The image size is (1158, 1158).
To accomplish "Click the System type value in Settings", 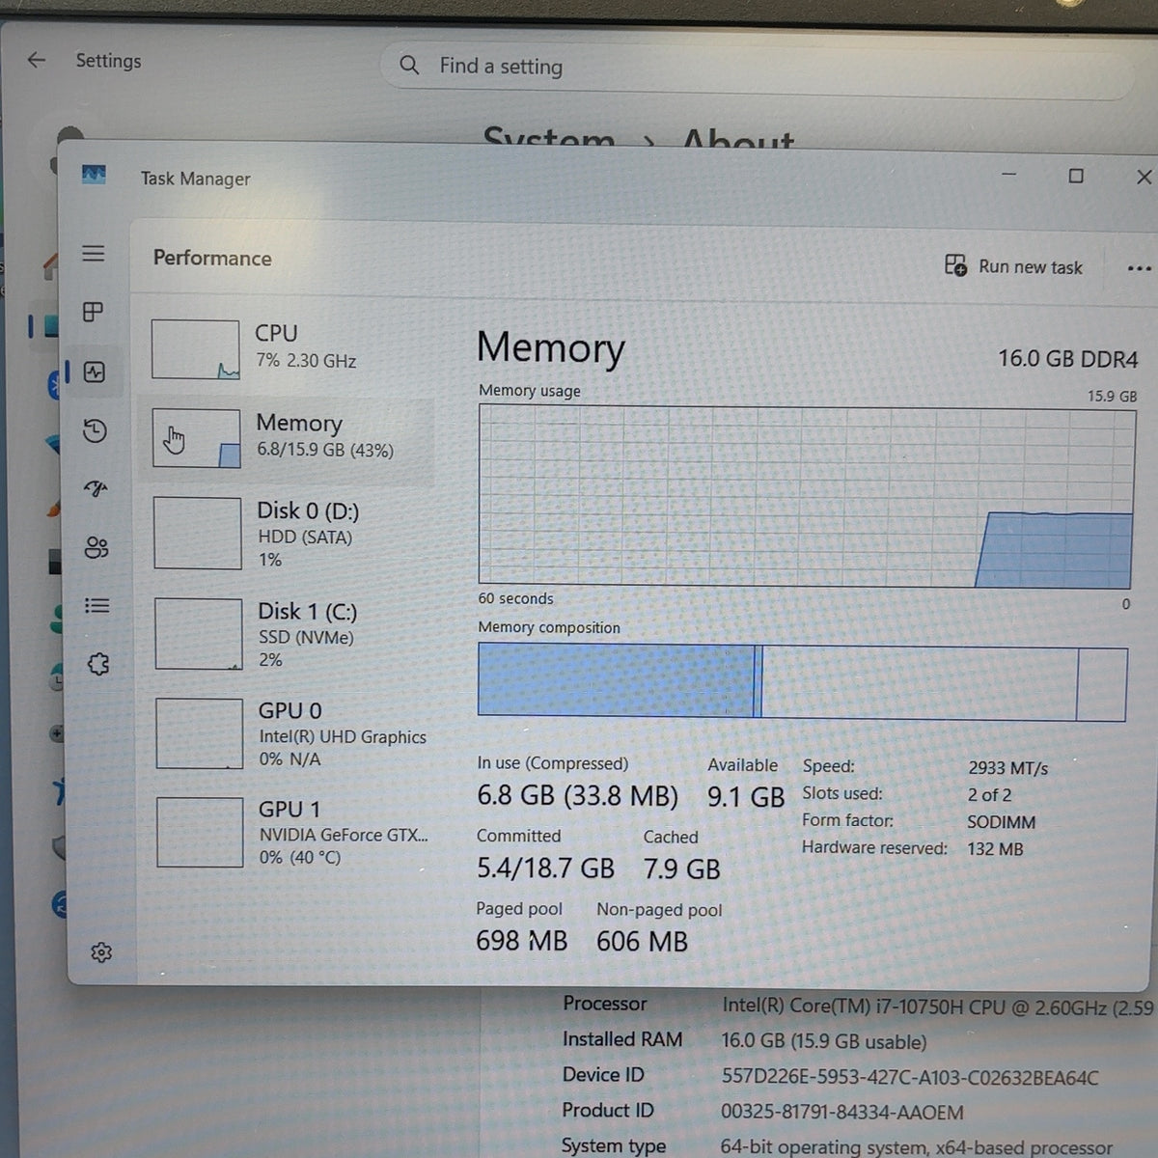I will tap(916, 1147).
